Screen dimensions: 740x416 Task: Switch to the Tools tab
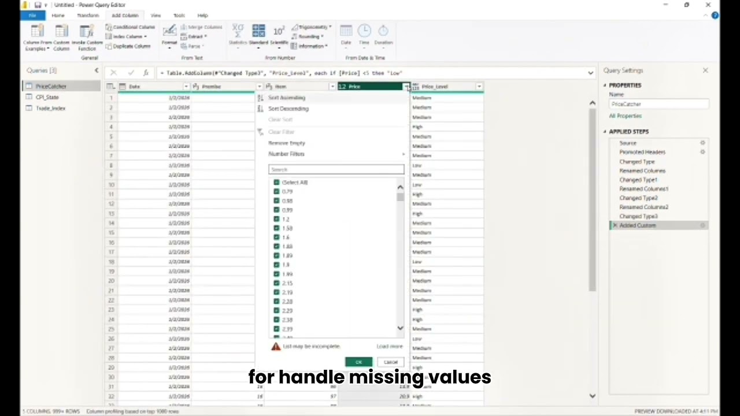tap(179, 16)
